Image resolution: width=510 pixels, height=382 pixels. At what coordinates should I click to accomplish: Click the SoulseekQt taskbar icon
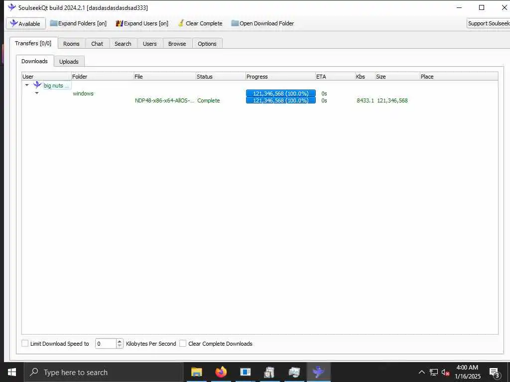(x=318, y=372)
